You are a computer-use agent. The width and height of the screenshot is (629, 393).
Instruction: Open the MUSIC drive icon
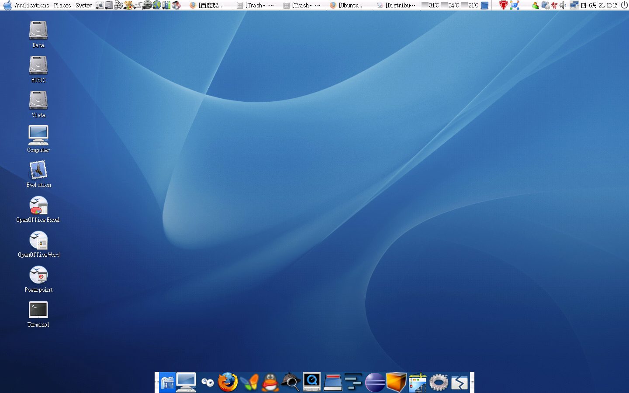[x=38, y=69]
